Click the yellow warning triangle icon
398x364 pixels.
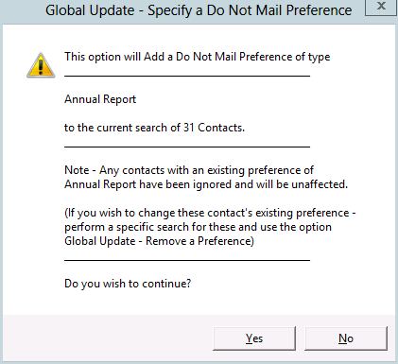pos(41,65)
